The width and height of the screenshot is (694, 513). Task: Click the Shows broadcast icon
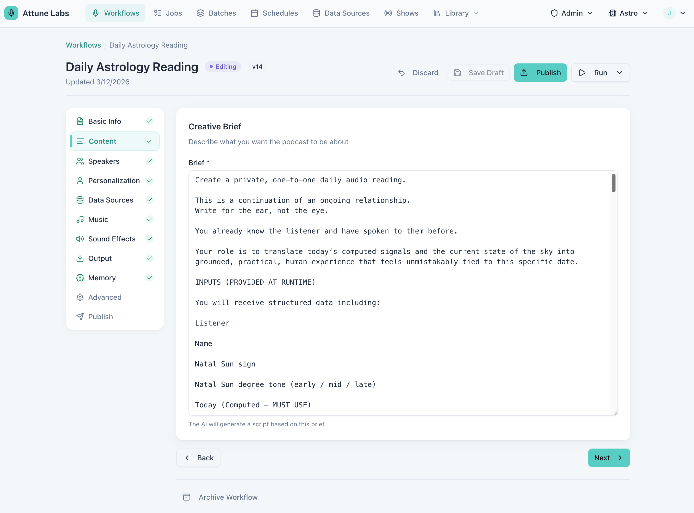[x=388, y=13]
